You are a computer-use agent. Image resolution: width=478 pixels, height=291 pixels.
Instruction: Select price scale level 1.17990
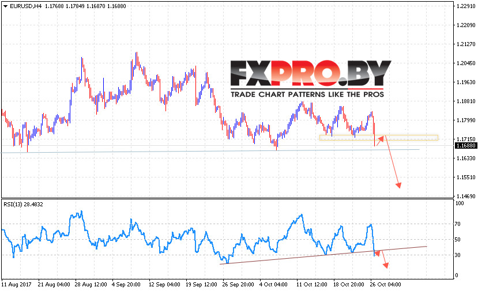tap(466, 120)
